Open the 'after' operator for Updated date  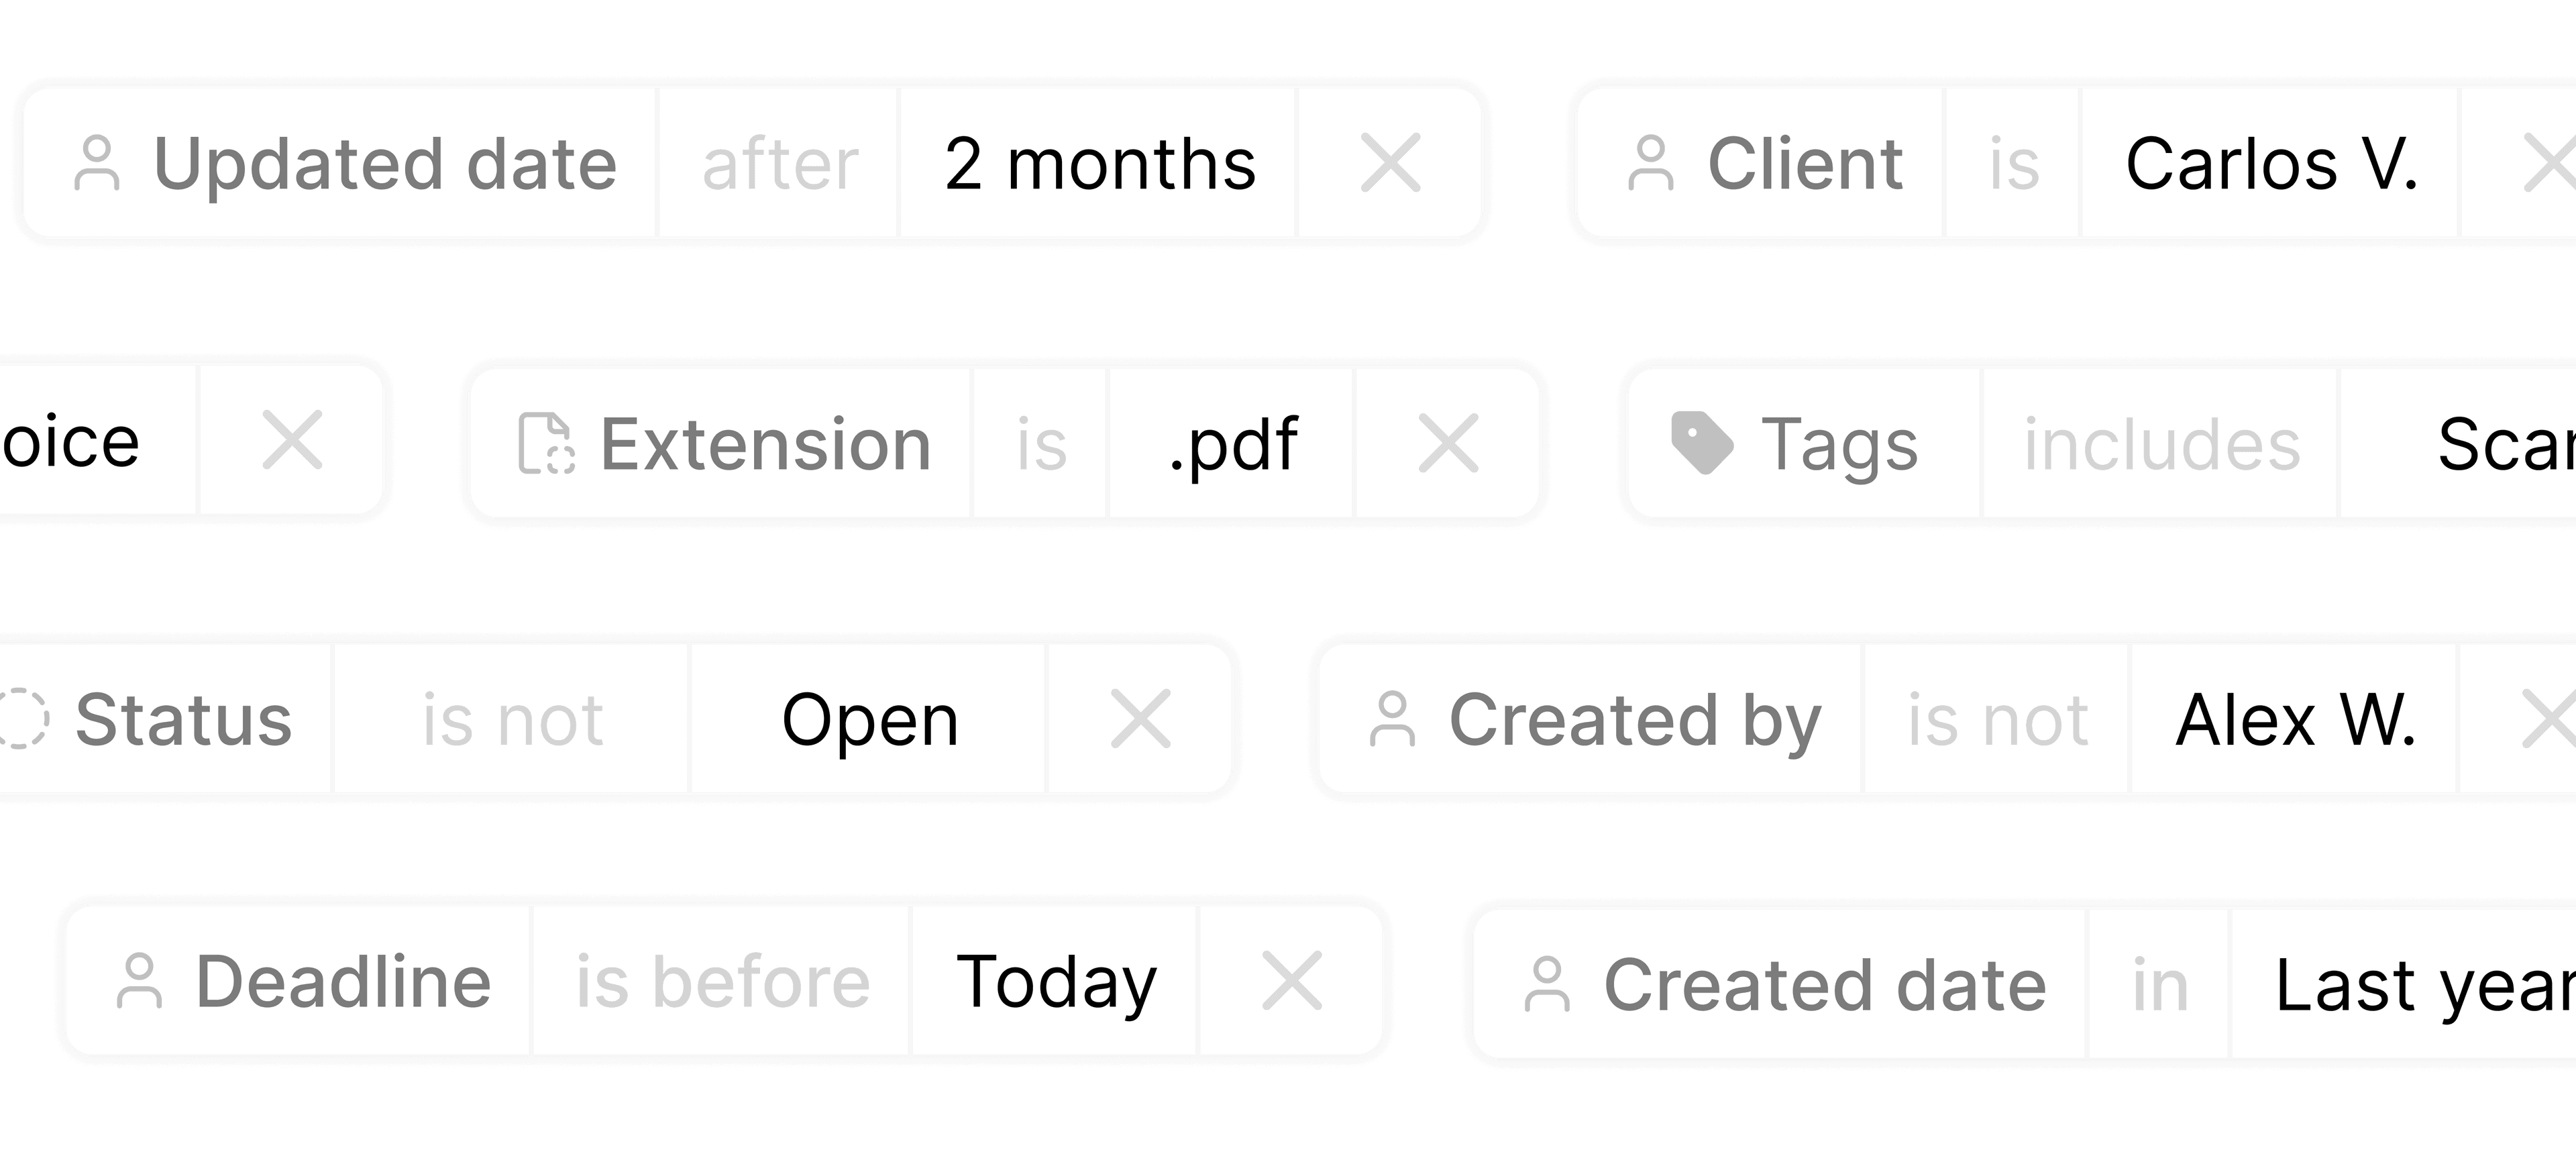pyautogui.click(x=780, y=164)
